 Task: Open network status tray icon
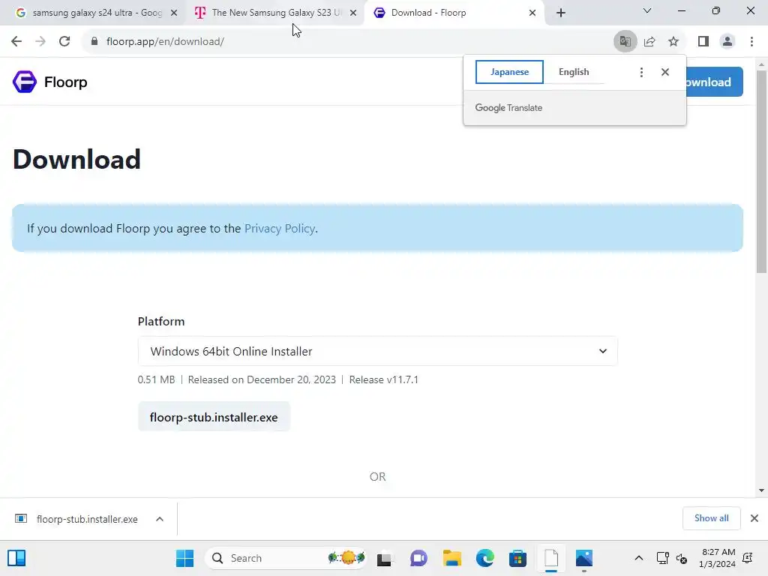pos(662,558)
